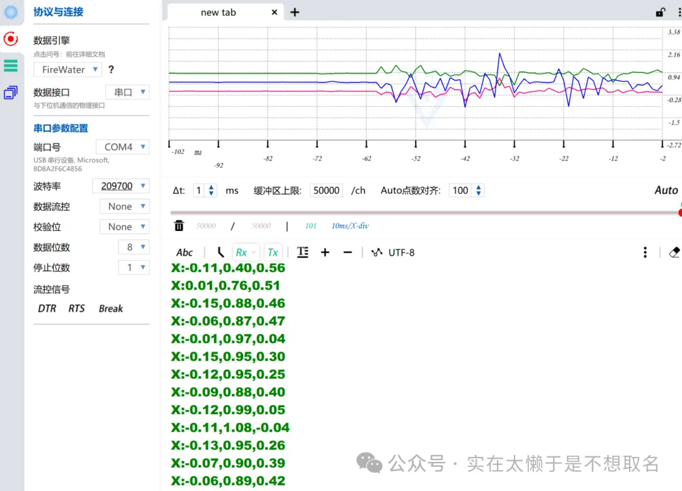Click the connect/record icon in left sidebar
The height and width of the screenshot is (491, 682).
pos(11,38)
